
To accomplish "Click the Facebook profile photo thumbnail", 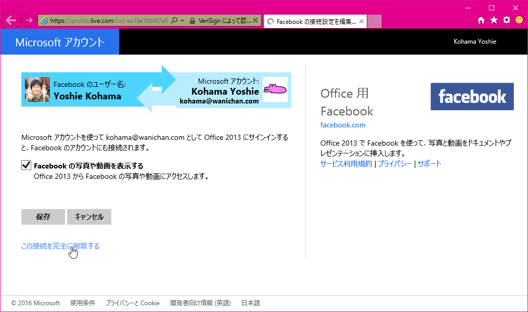I will click(x=37, y=89).
